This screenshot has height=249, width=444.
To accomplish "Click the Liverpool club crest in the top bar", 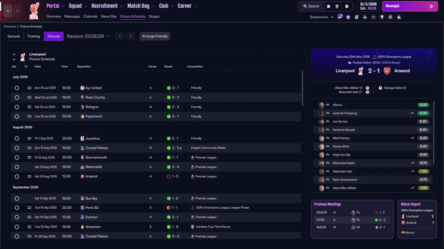I will [34, 10].
